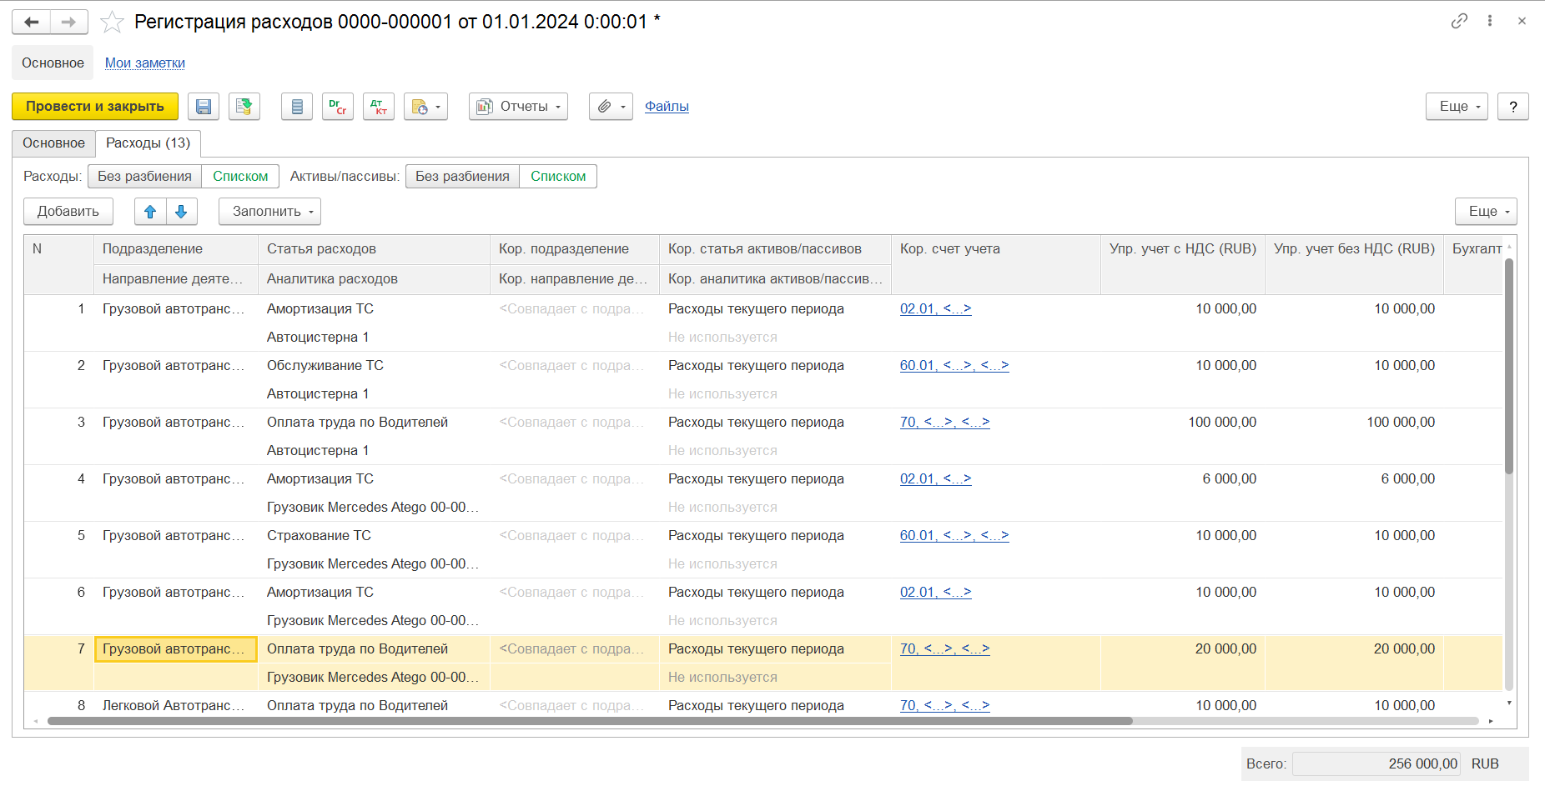Open account link 02.01 in row 1
Screen dimensions: 1545x791
click(x=935, y=309)
